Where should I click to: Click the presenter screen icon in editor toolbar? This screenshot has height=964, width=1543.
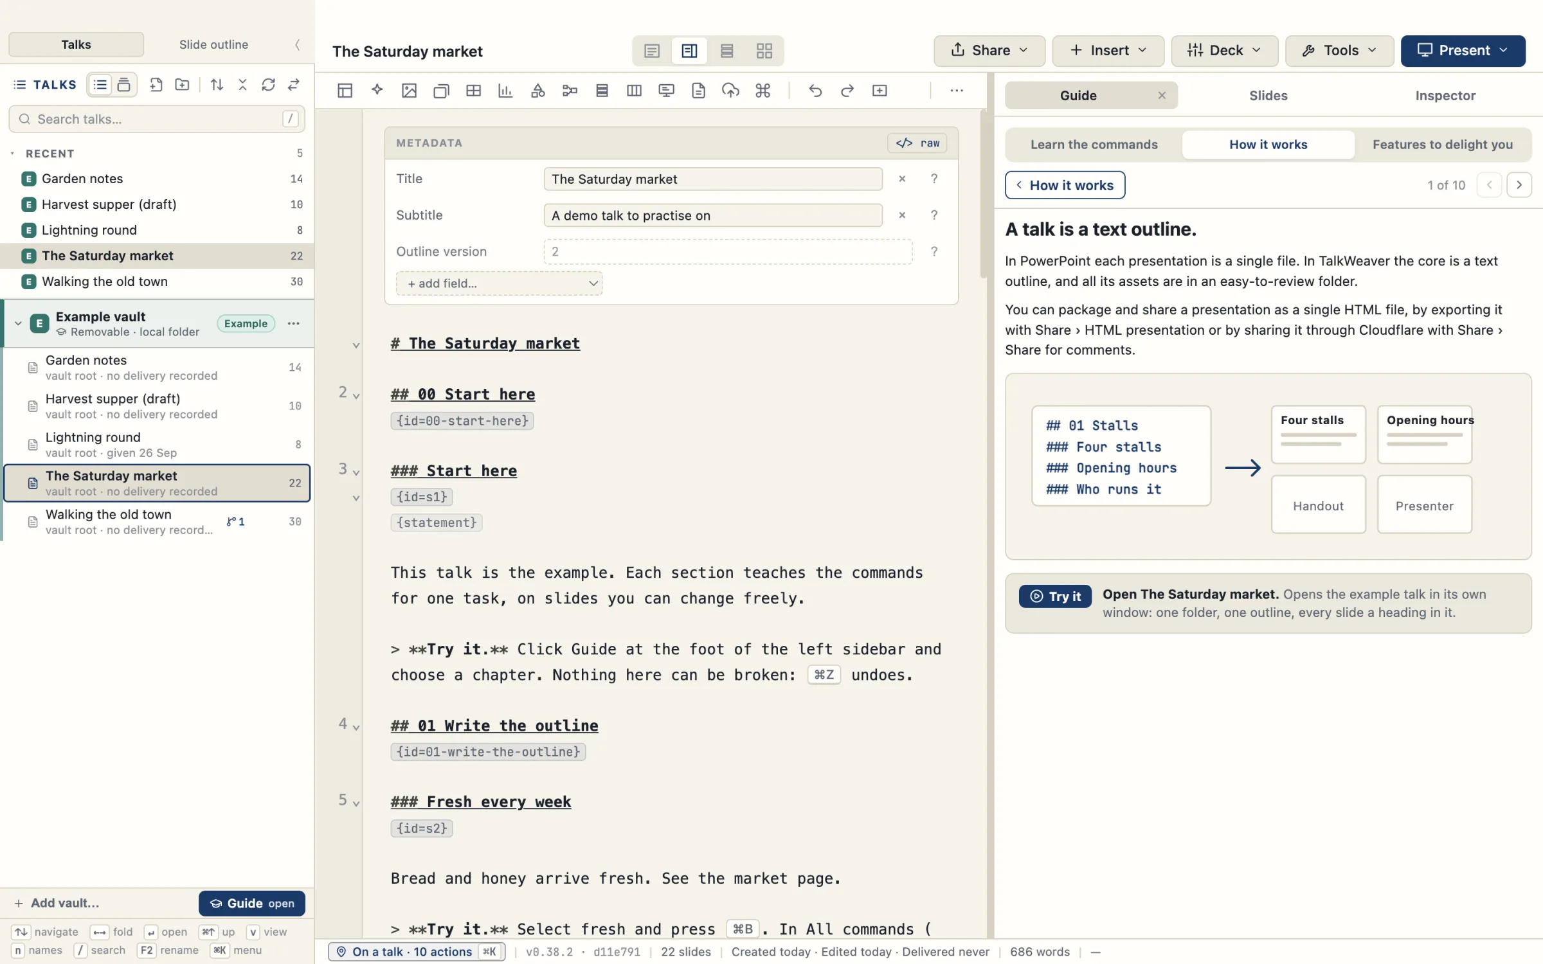pyautogui.click(x=666, y=91)
